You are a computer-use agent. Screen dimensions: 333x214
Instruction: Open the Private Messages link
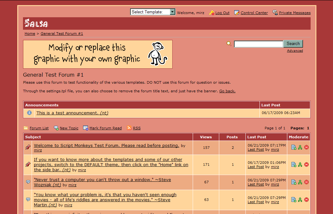[295, 13]
